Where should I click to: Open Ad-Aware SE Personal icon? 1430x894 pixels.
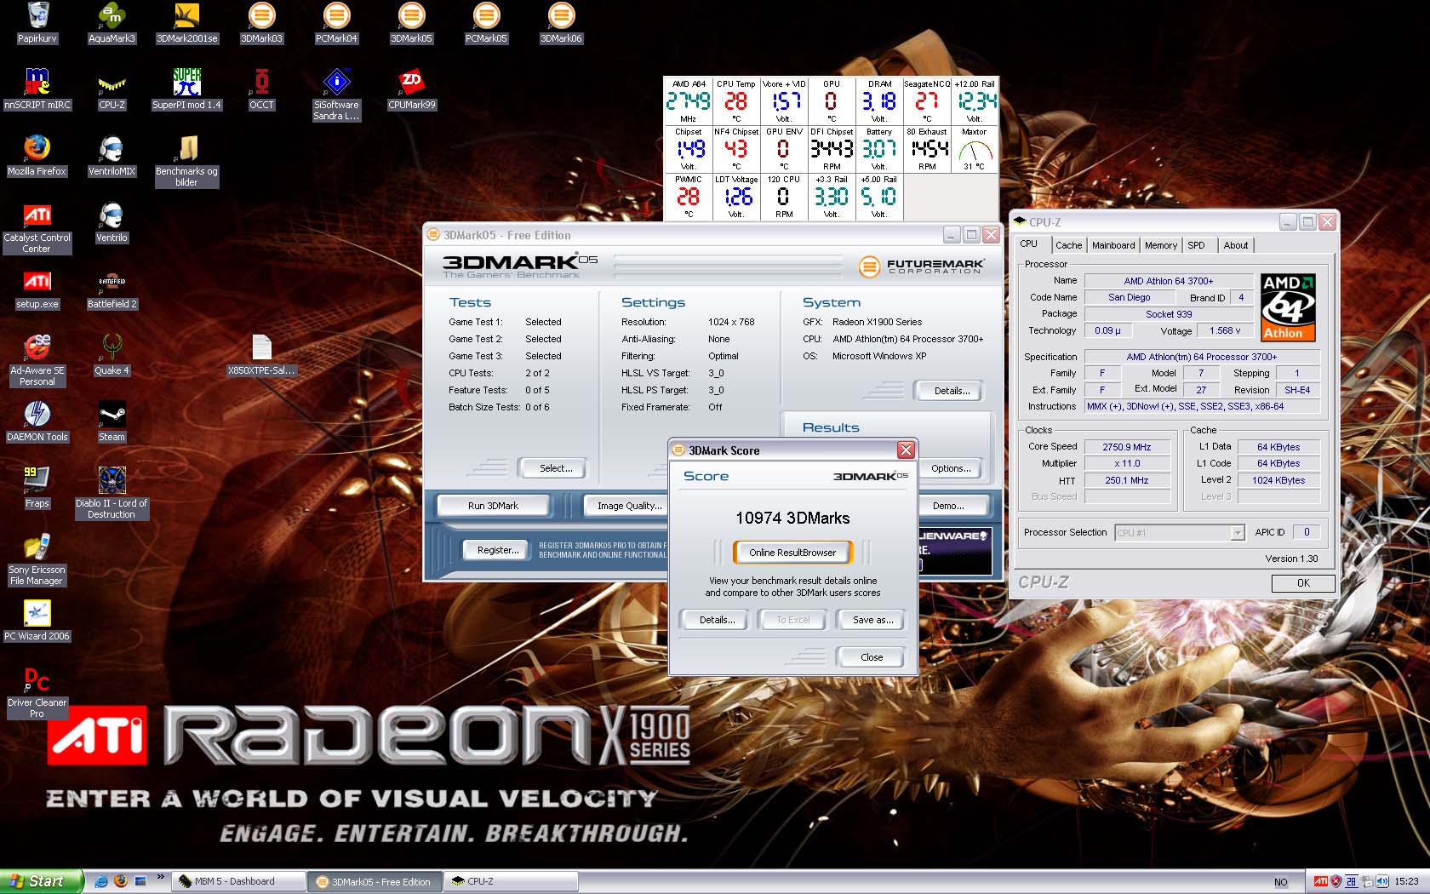pyautogui.click(x=37, y=359)
